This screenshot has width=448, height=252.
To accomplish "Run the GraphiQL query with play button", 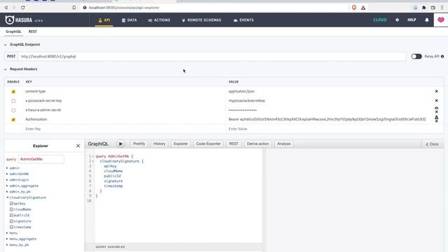I will pyautogui.click(x=120, y=143).
